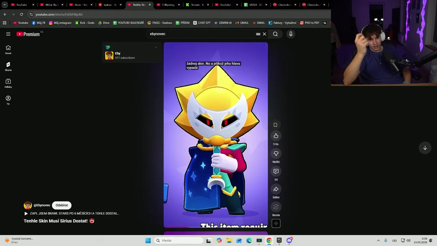Dislike the short (Nelíbí)

276,153
